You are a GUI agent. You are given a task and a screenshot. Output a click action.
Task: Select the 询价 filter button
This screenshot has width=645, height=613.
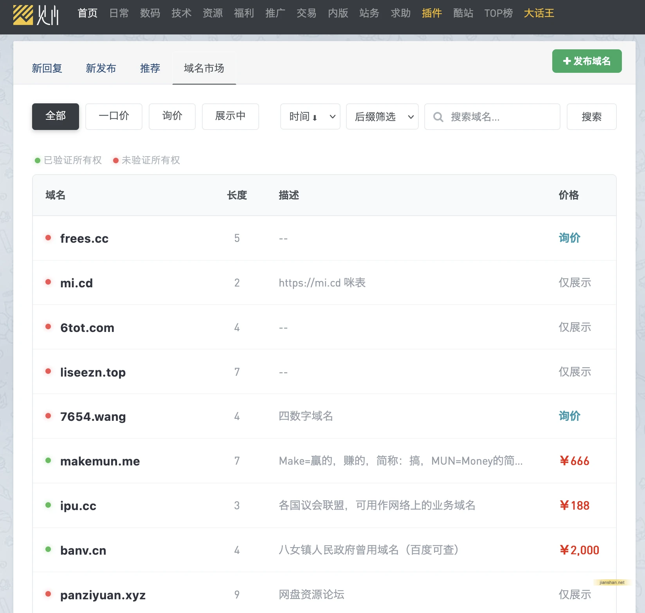[x=172, y=116]
